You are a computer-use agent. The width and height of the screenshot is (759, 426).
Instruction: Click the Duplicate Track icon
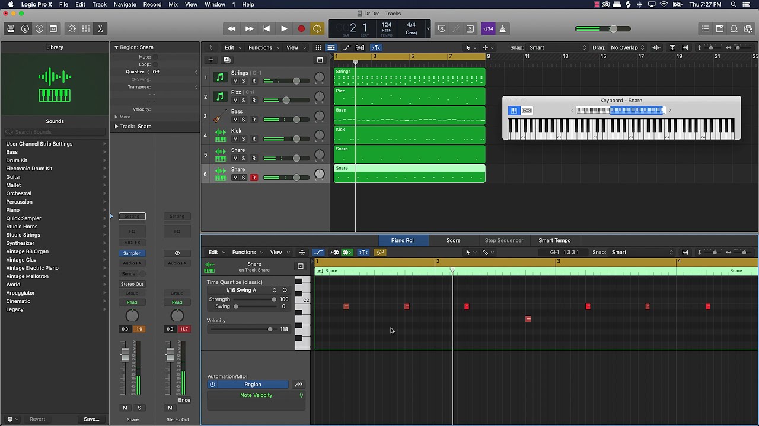coord(227,60)
